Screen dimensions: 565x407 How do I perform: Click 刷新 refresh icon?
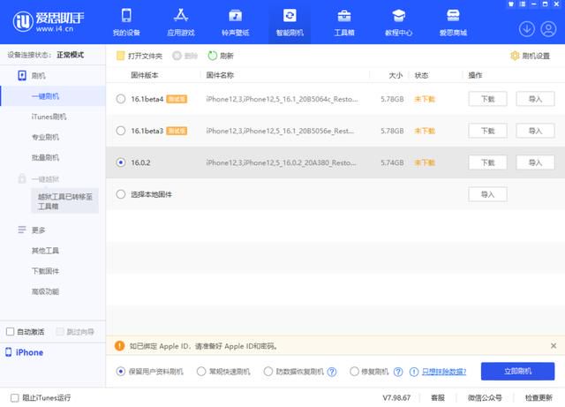click(x=212, y=56)
